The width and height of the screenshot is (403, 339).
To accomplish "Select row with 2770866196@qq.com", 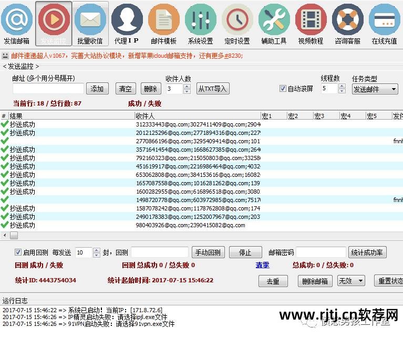I will (x=202, y=141).
